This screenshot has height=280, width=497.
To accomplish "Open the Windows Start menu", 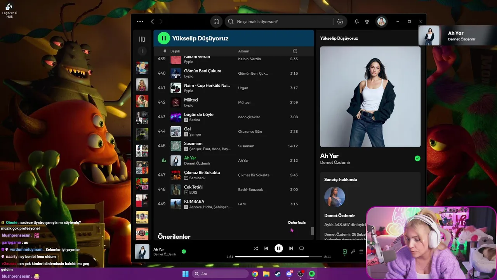I will point(185,274).
